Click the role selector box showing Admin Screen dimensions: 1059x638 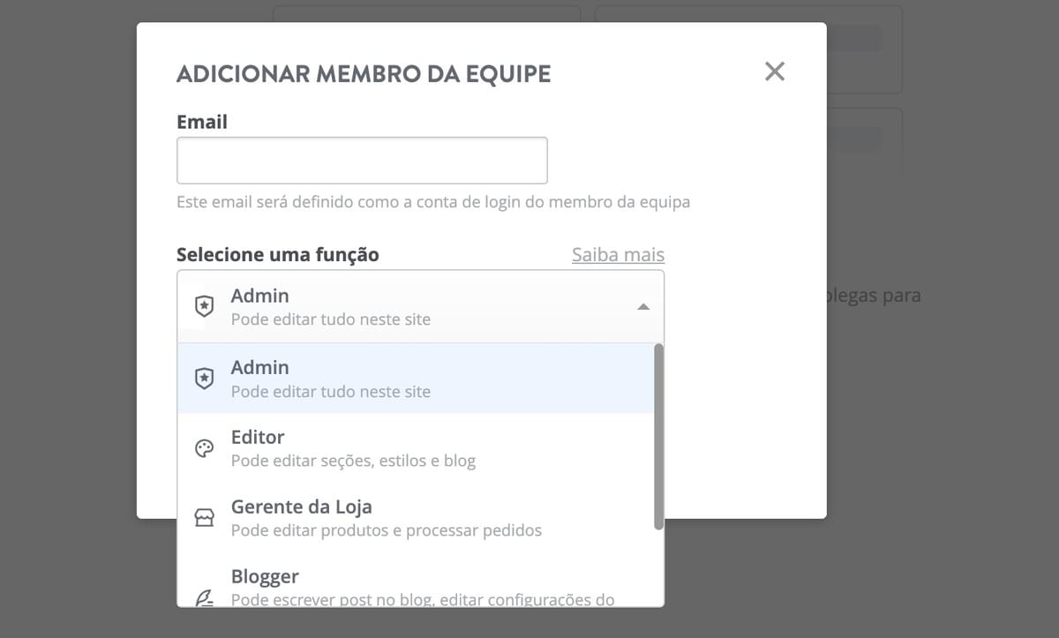(420, 306)
